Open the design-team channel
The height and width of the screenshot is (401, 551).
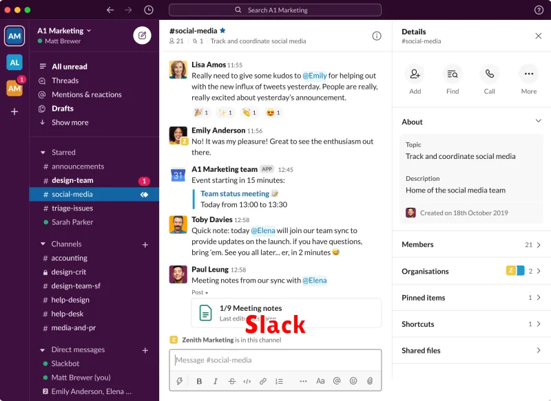(x=94, y=180)
